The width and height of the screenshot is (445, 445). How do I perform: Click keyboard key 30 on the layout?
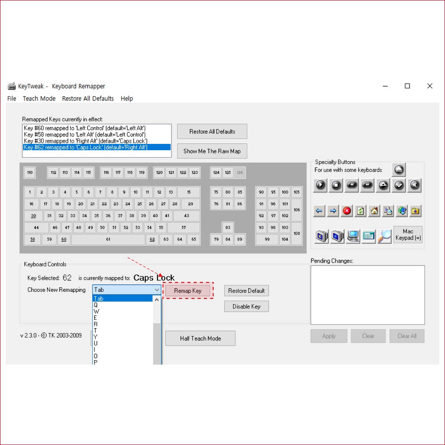33,216
